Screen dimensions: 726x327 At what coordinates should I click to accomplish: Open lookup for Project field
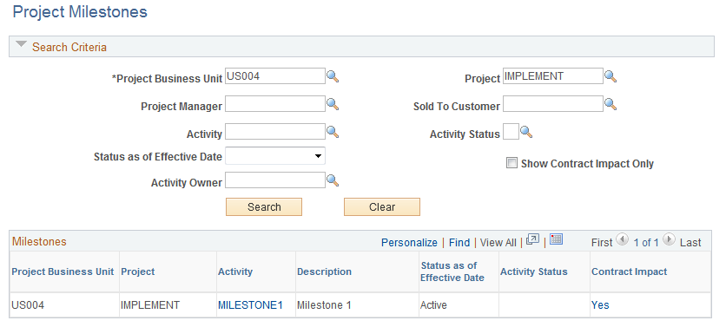610,76
